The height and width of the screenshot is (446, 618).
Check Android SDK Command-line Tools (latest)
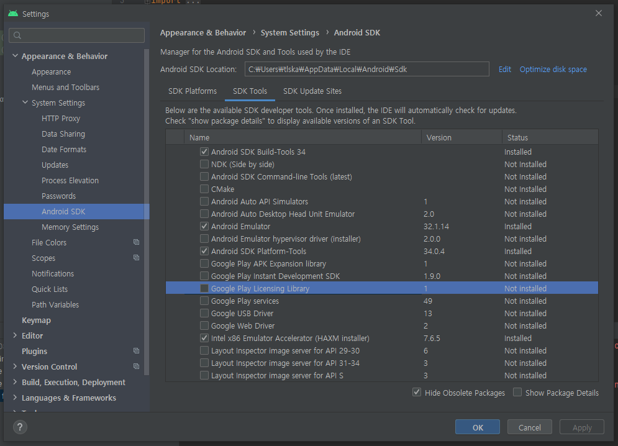point(204,176)
